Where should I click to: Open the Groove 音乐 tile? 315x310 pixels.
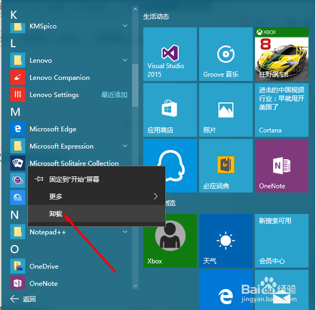coord(226,54)
